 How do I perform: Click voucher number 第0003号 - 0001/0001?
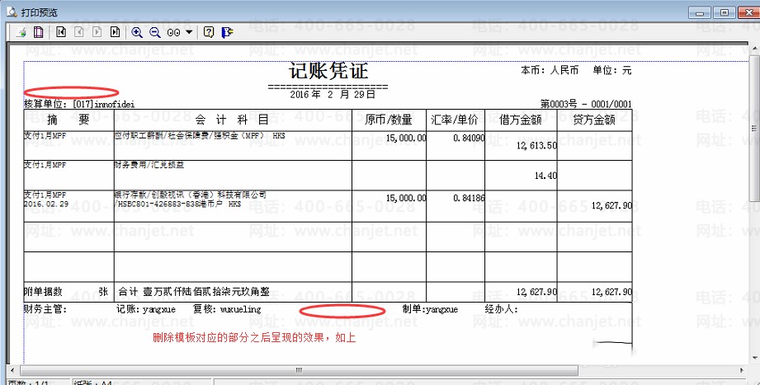click(x=586, y=104)
